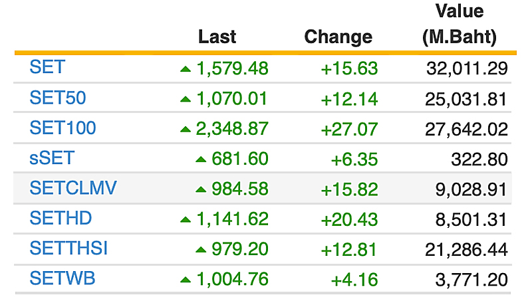Image resolution: width=532 pixels, height=299 pixels.
Task: Click the up arrow in SETWB row
Action: click(185, 280)
